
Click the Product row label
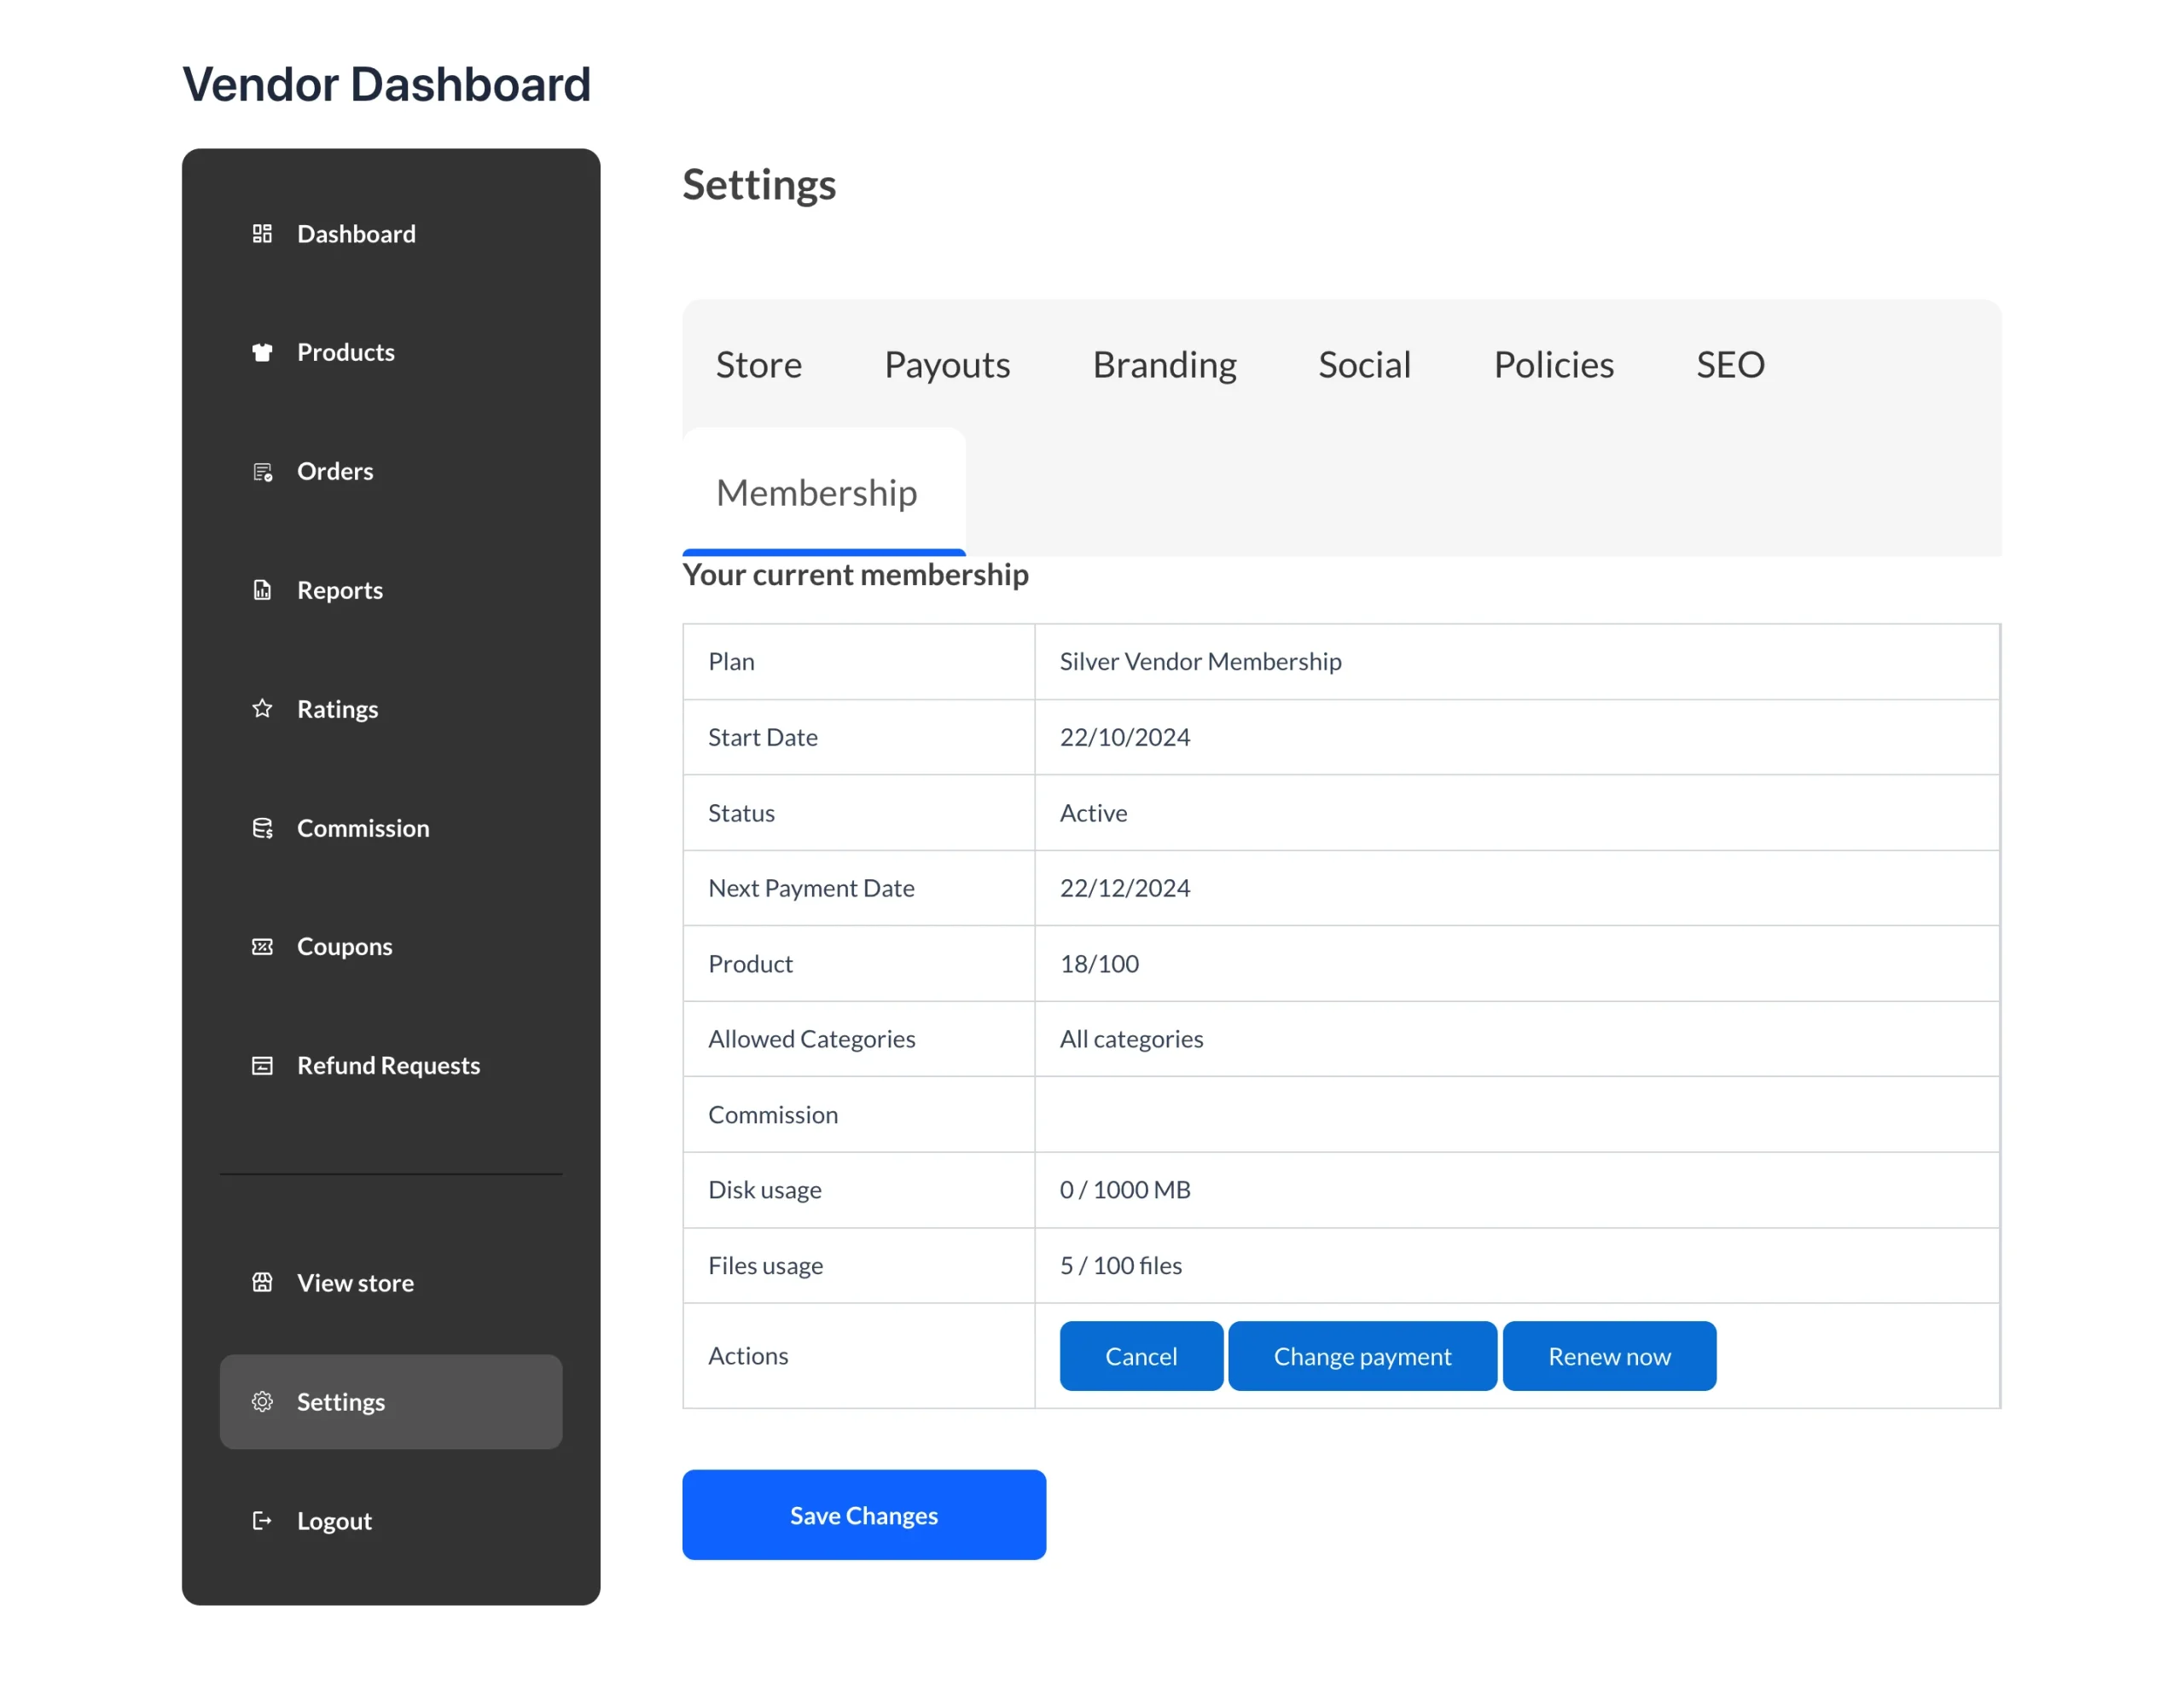point(750,965)
